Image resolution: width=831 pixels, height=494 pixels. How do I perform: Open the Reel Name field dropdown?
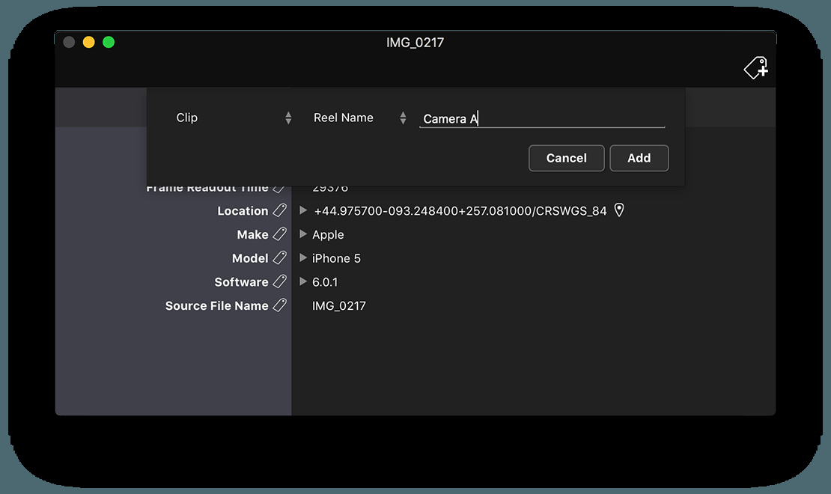coord(359,118)
